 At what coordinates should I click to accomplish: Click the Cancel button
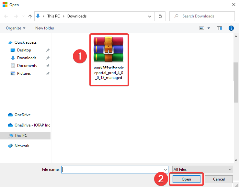pyautogui.click(x=219, y=179)
